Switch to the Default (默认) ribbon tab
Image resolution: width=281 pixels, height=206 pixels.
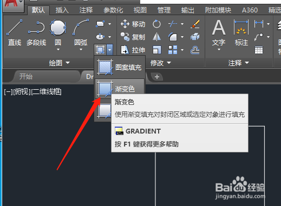[38, 10]
